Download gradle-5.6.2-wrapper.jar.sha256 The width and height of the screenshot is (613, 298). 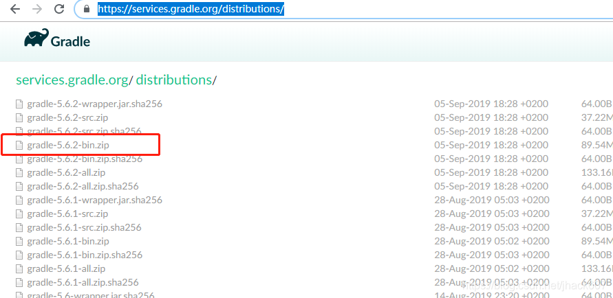(95, 104)
